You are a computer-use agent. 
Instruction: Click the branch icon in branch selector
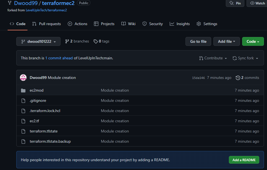[x=23, y=42]
